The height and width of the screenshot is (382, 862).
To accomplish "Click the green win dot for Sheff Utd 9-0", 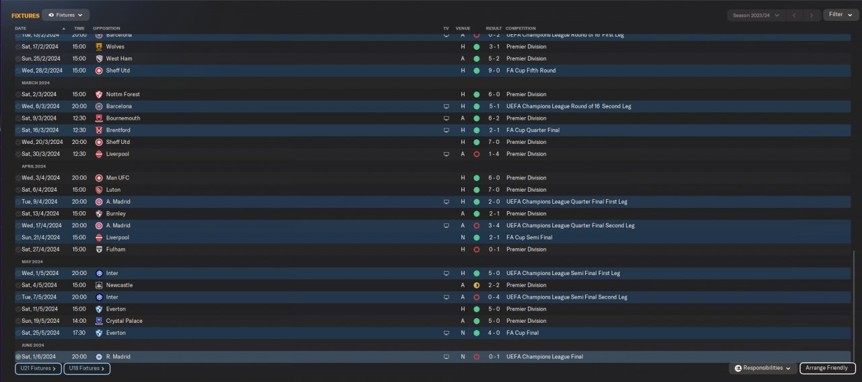I will tap(476, 71).
